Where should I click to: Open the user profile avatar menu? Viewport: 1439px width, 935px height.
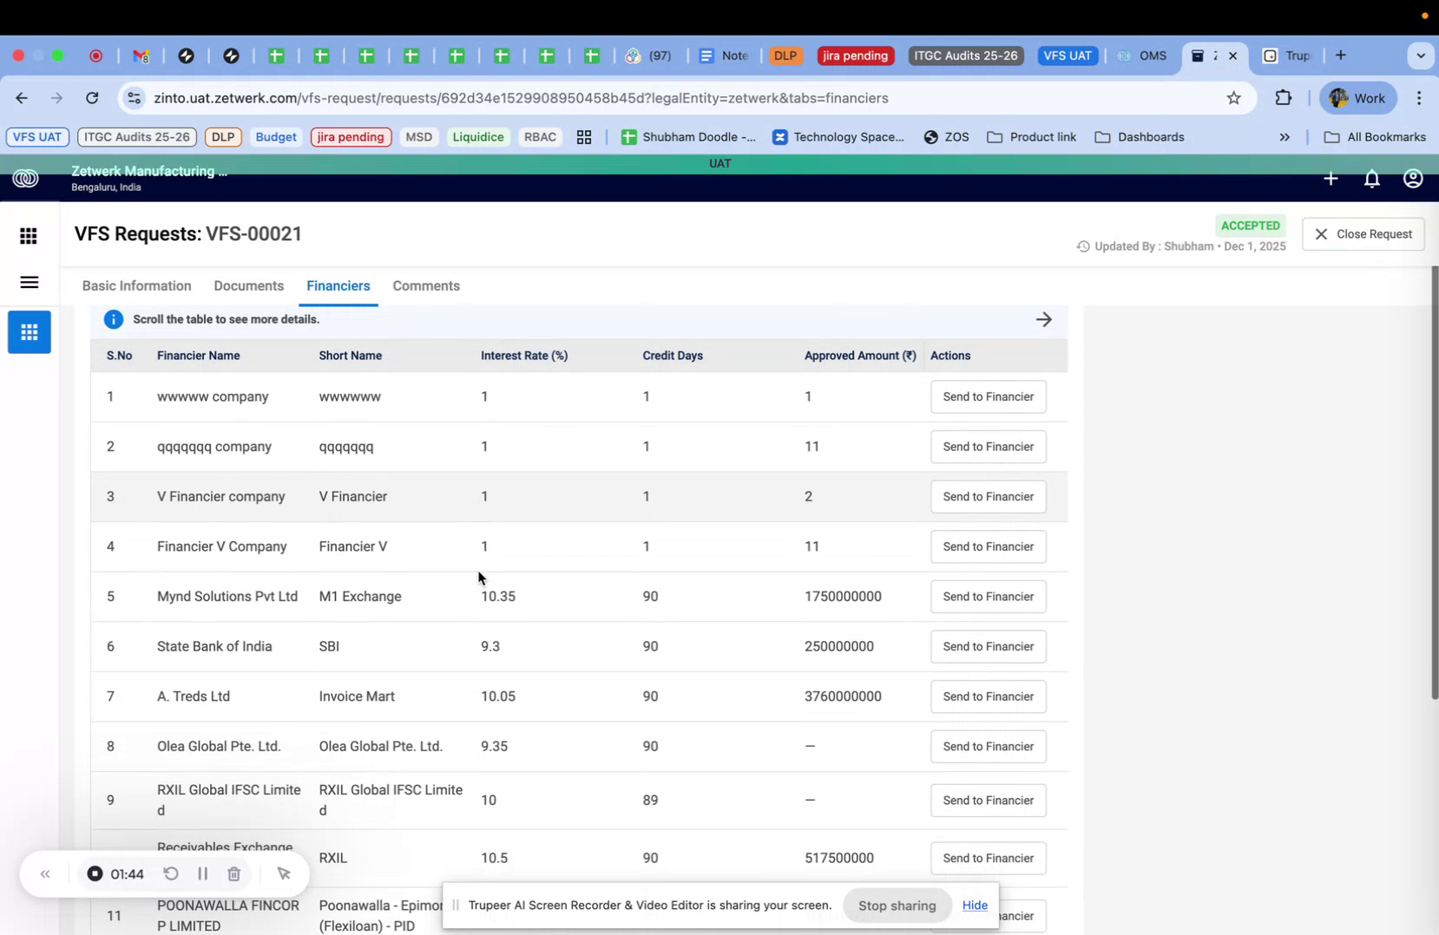coord(1412,179)
